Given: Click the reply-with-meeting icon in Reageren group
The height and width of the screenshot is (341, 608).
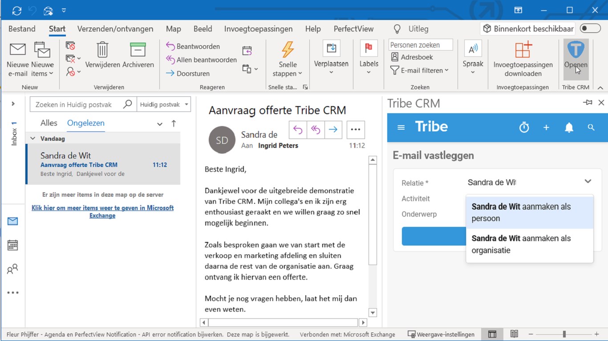Looking at the screenshot, I should tap(247, 51).
